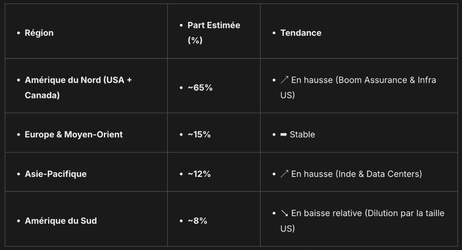Select the Part Estimée (%) header cell
Image resolution: width=462 pixels, height=250 pixels.
[x=214, y=32]
